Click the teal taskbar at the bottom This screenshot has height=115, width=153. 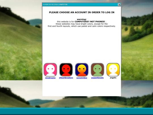(x=76, y=111)
